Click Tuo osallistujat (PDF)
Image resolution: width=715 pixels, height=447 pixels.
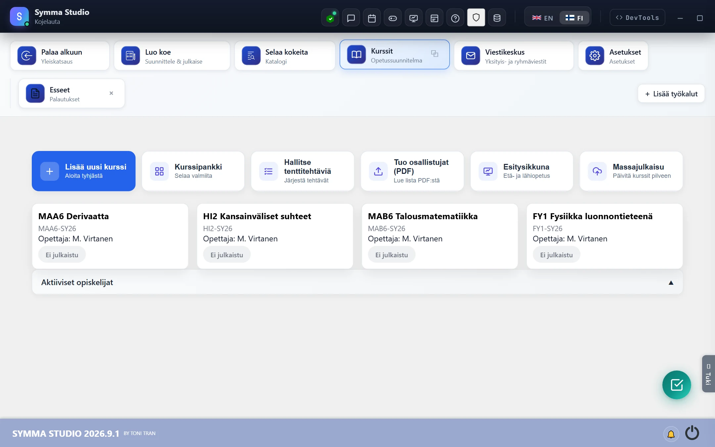click(412, 171)
